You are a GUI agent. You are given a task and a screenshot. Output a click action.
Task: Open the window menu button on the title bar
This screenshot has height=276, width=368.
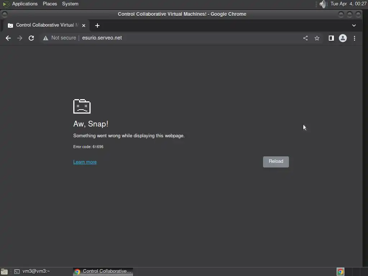point(4,14)
